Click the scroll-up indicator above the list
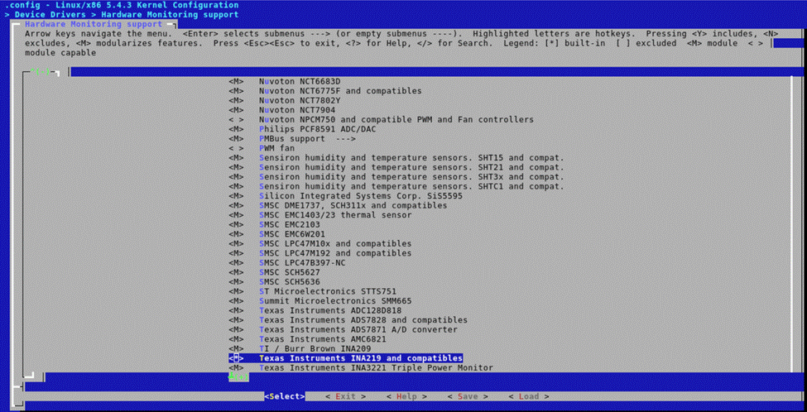Viewport: 807px width, 412px height. [42, 71]
